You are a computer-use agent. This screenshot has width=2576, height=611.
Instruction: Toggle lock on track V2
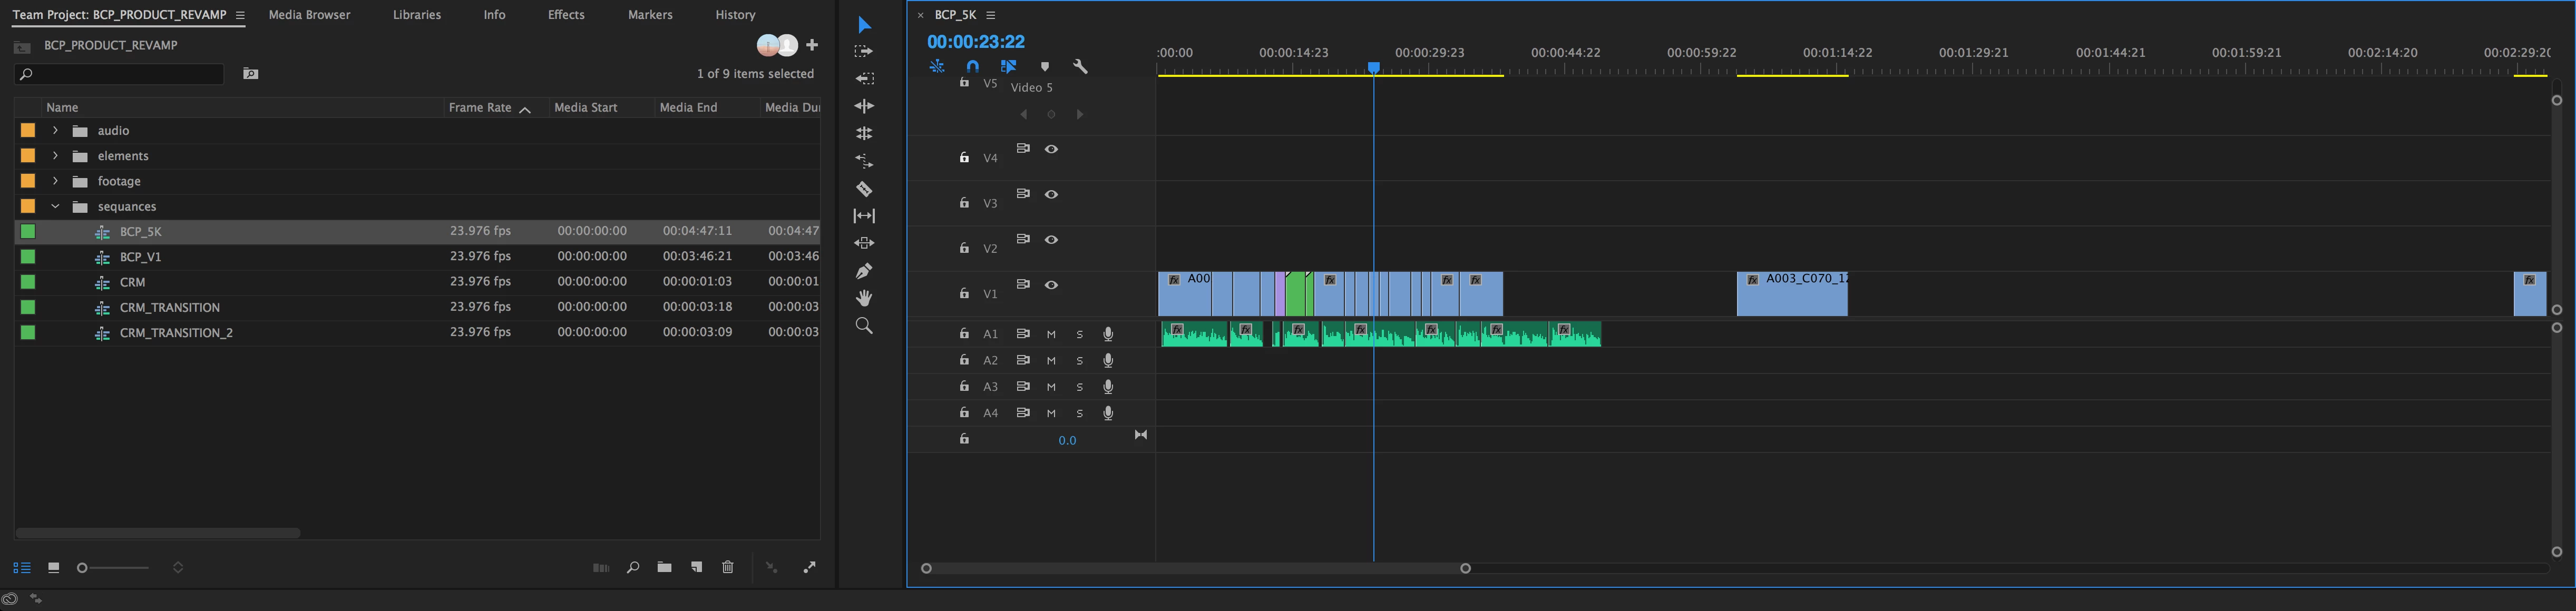pos(964,248)
